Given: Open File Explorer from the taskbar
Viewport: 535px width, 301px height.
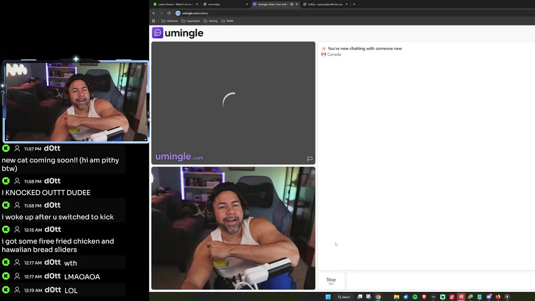Looking at the screenshot, I should [x=396, y=297].
